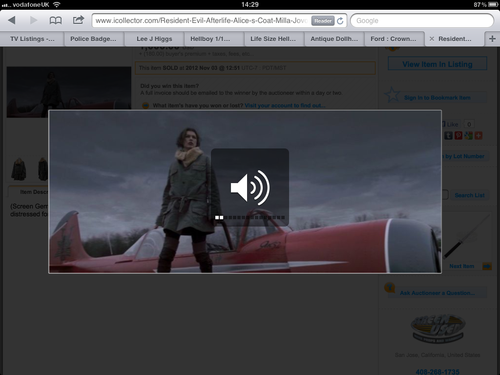Click the Search List button
The height and width of the screenshot is (375, 500).
469,195
